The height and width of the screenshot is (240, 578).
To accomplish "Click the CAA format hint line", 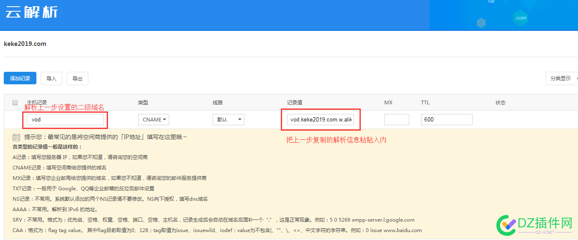I will pyautogui.click(x=217, y=230).
